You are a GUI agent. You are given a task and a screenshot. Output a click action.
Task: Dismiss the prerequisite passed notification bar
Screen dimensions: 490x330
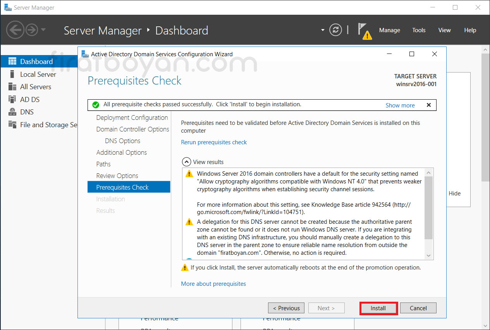429,105
